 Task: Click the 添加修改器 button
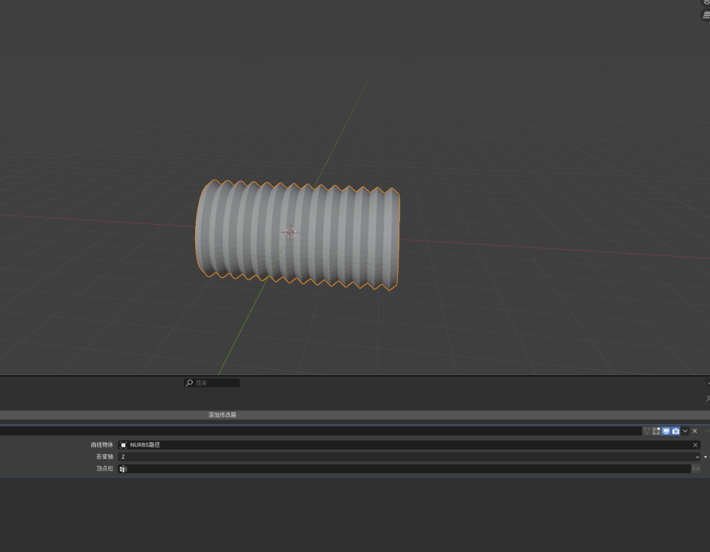coord(355,415)
